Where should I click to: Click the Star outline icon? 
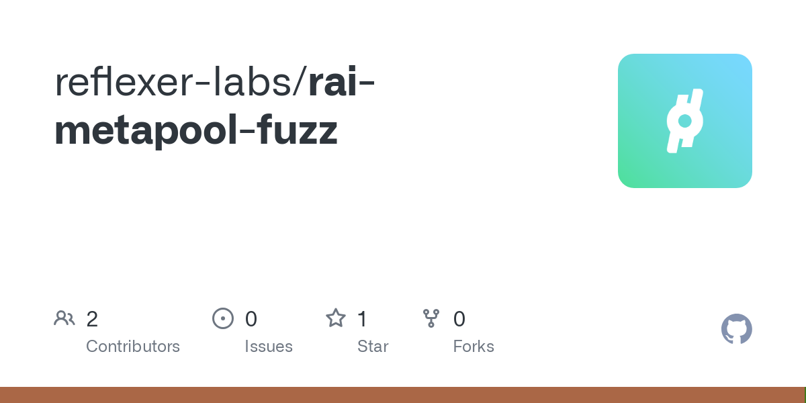(x=335, y=318)
